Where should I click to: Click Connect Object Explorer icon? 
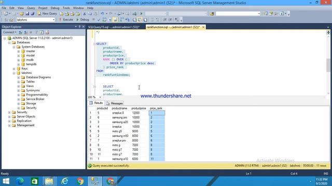(x=20, y=32)
